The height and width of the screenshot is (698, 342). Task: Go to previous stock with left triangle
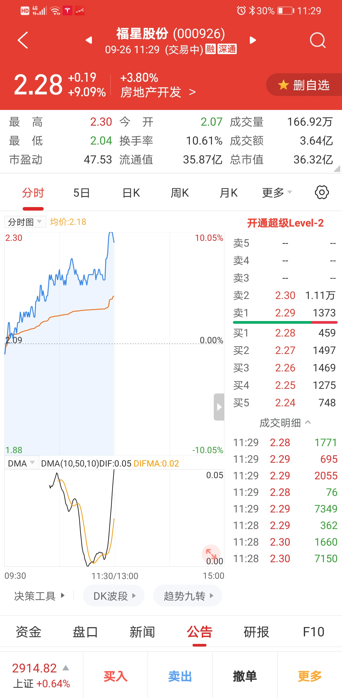click(89, 40)
